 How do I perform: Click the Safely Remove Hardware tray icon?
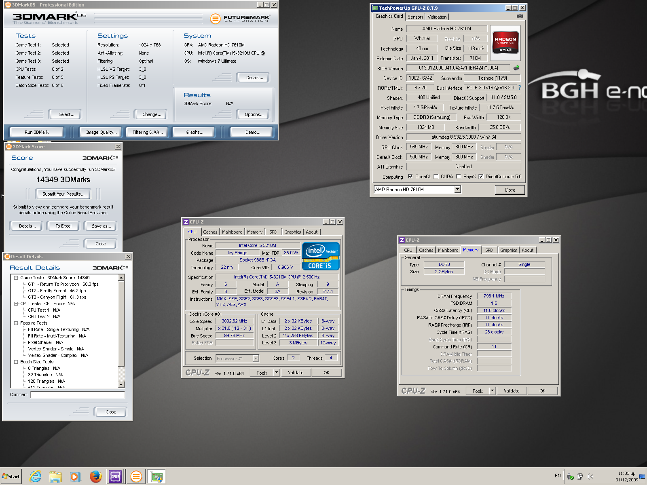(x=570, y=477)
